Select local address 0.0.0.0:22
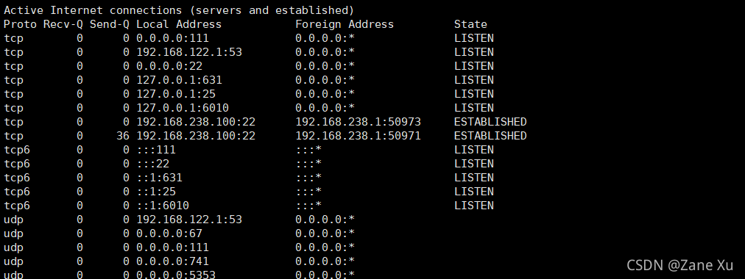Screen dimensions: 745x279 [x=169, y=66]
